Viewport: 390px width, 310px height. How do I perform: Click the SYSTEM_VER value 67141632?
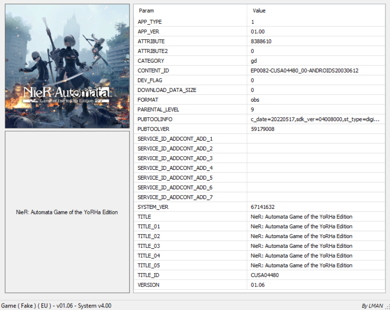coord(263,207)
